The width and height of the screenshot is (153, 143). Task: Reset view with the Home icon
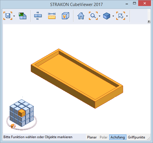point(81,16)
